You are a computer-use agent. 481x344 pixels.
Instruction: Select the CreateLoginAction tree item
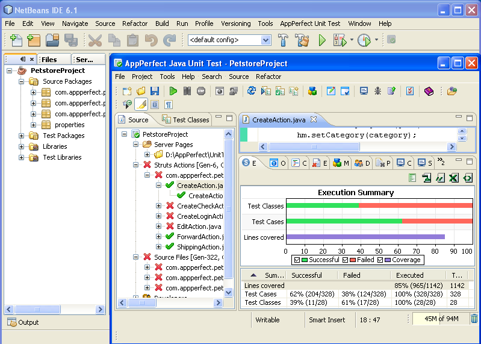point(200,216)
